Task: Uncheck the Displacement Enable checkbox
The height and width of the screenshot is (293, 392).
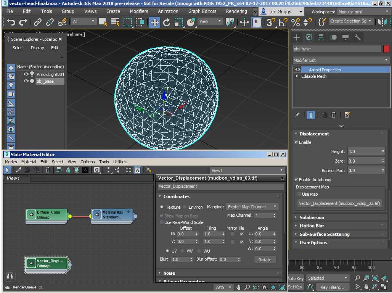Action: (296, 142)
